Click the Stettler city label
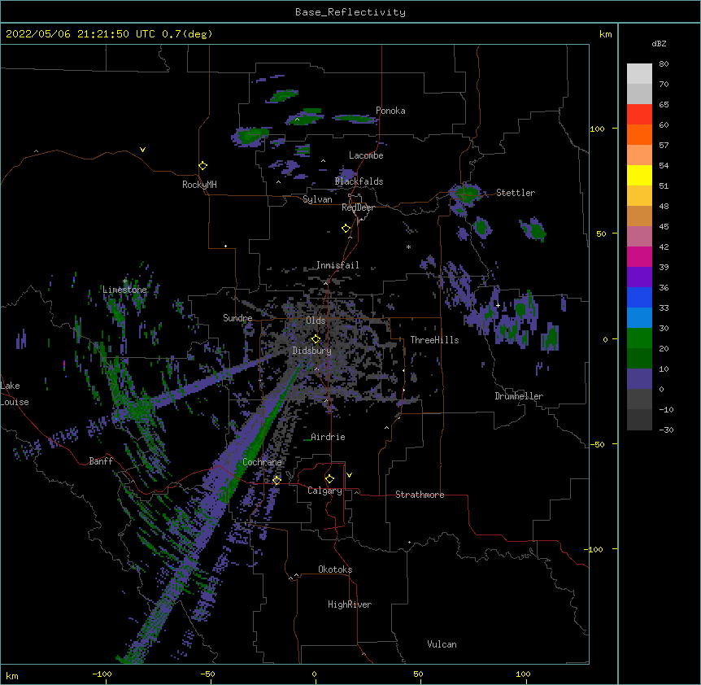 516,193
